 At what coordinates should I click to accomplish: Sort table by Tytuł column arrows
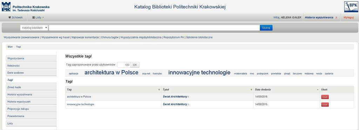coord(251,90)
